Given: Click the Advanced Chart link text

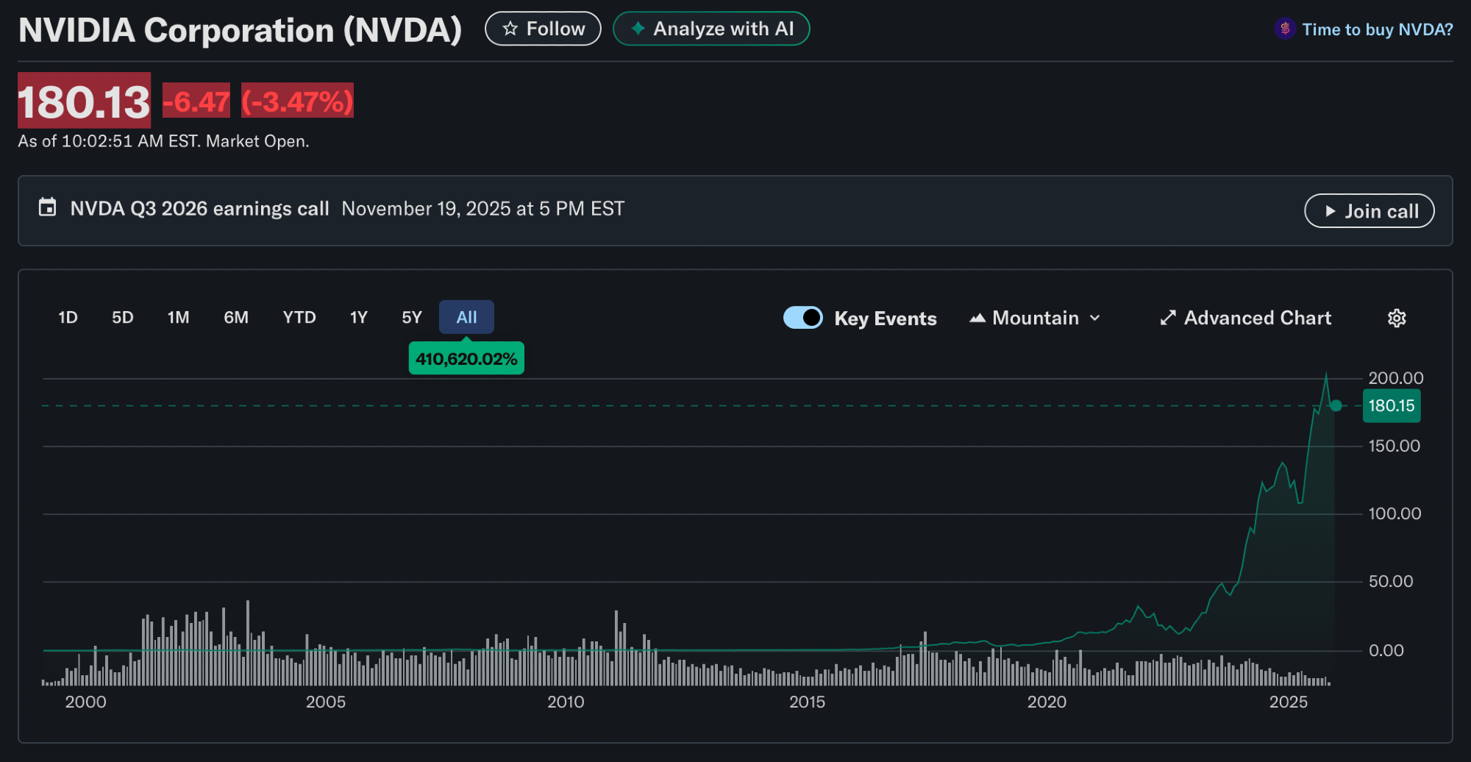Looking at the screenshot, I should pyautogui.click(x=1257, y=318).
